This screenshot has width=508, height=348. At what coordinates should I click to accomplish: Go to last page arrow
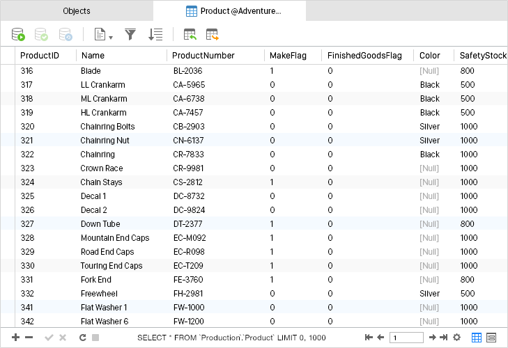tap(444, 338)
